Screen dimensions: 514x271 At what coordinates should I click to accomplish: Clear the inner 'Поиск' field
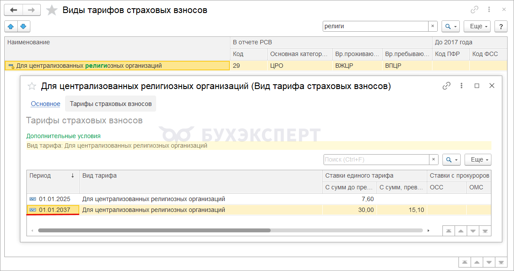[433, 159]
